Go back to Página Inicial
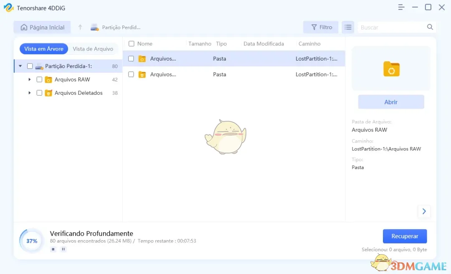Viewport: 451px width, 274px height. tap(42, 27)
